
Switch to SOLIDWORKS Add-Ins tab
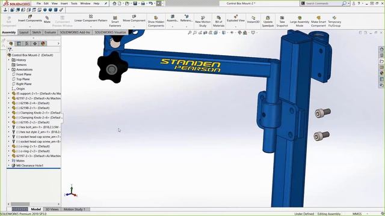[x=75, y=32]
